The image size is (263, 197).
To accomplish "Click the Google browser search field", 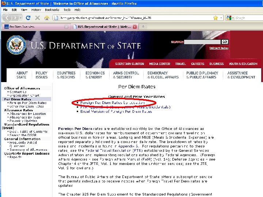I will (x=249, y=18).
